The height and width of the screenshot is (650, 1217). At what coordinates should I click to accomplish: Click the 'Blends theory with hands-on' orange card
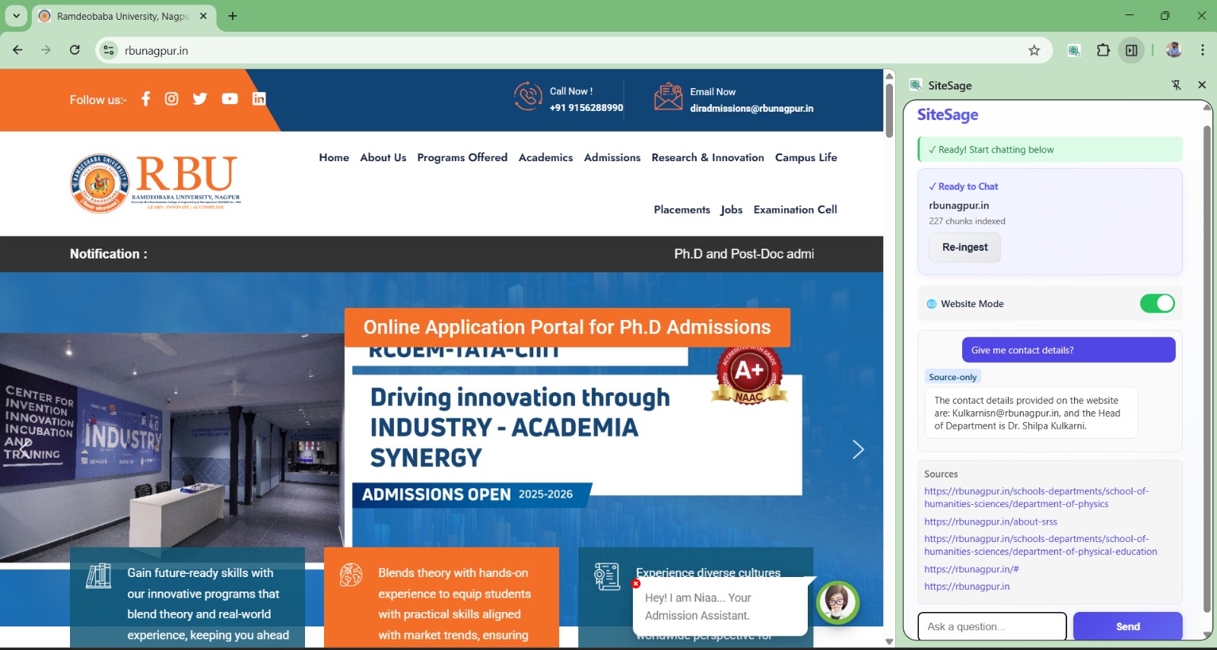(441, 598)
